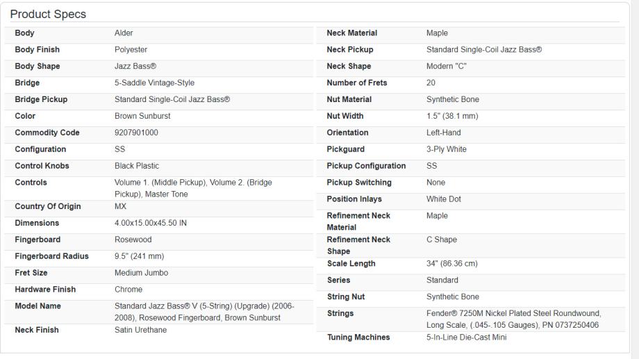Click the Medium Jumbo fret size value
The height and width of the screenshot is (359, 639).
tap(141, 274)
